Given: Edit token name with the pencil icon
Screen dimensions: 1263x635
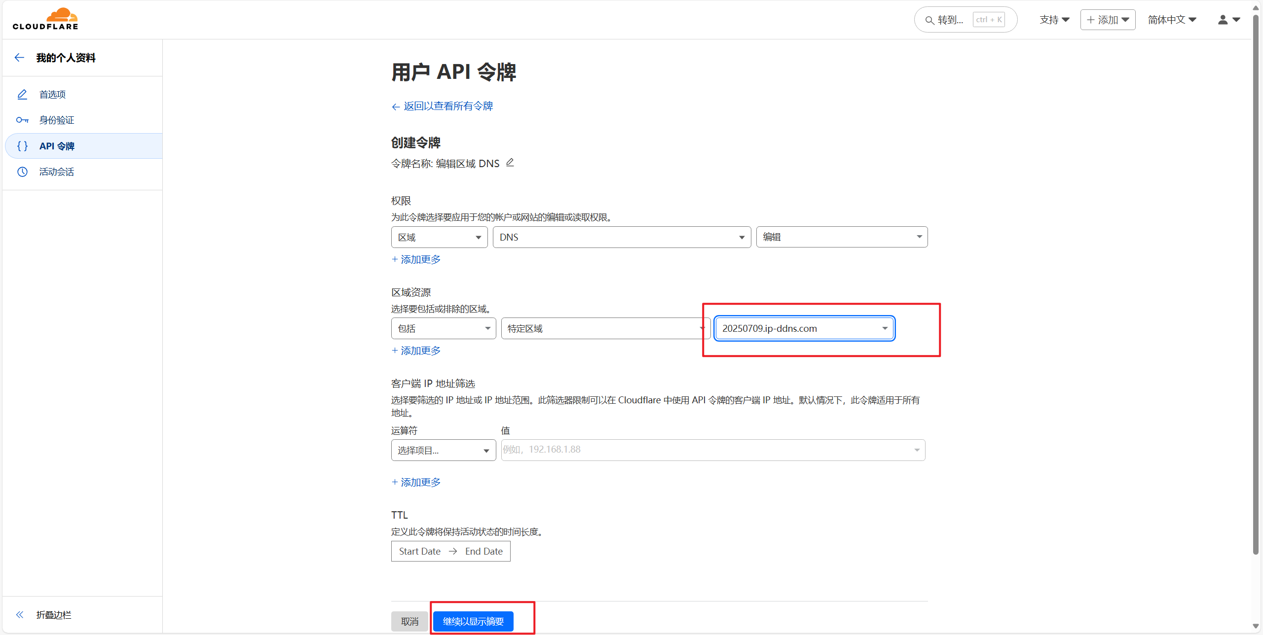Looking at the screenshot, I should click(x=510, y=163).
